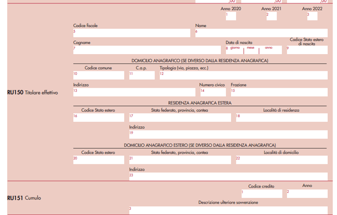337x215 pixels.
Task: Click the Località di domicilio field
Action: pyautogui.click(x=281, y=160)
